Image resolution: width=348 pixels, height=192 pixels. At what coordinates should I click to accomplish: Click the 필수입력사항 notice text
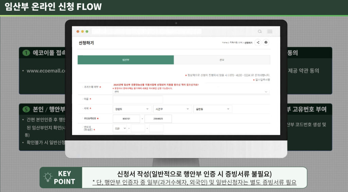pyautogui.click(x=261, y=80)
